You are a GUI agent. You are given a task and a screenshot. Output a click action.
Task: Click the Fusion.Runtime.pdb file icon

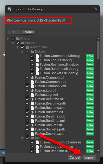click(33, 116)
